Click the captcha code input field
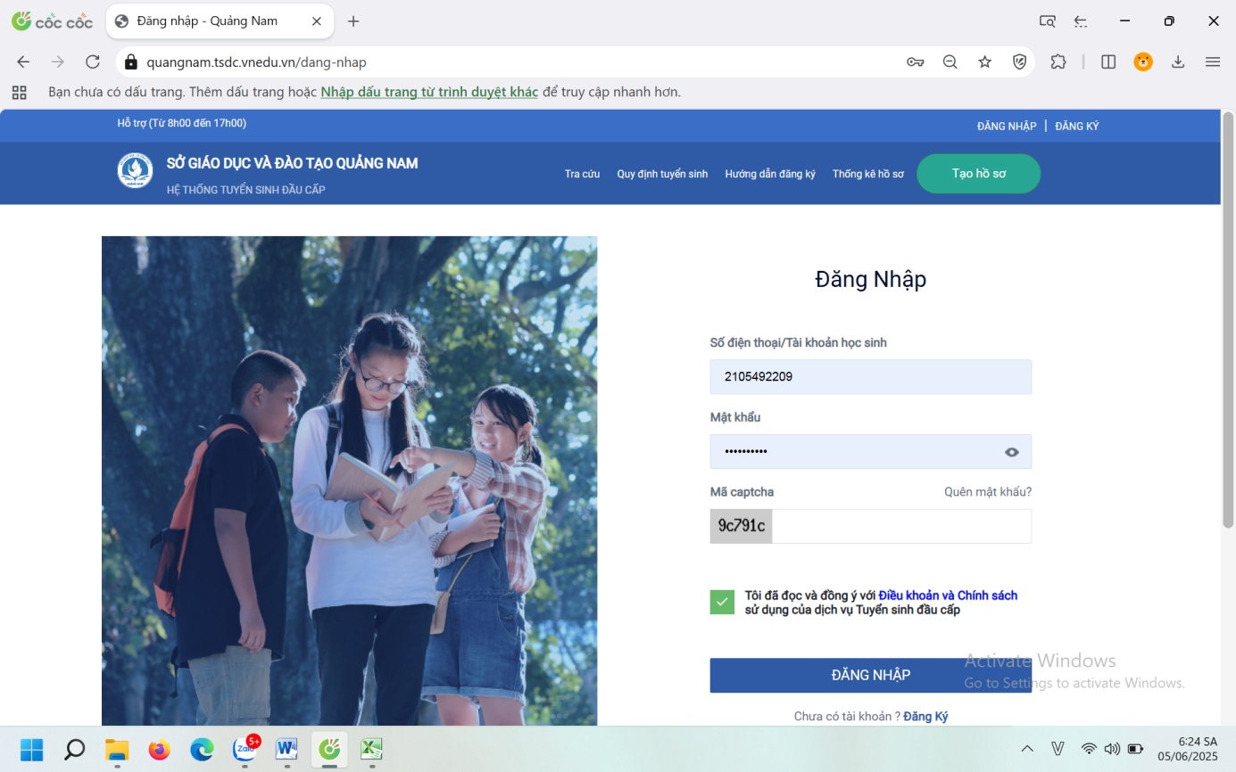 [900, 527]
